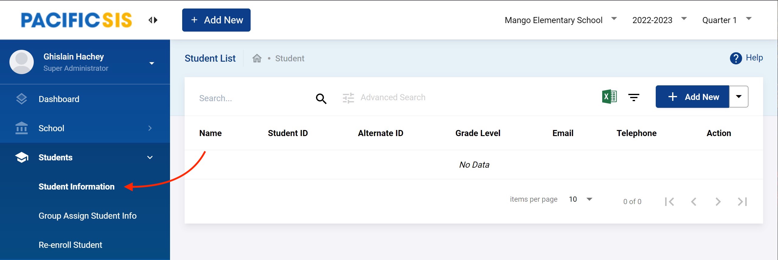
Task: Go to the last page arrow
Action: (x=742, y=202)
